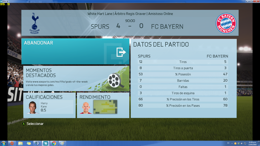This screenshot has width=260, height=146.
Task: Click the 'White Hart Lane' match info line
Action: click(x=130, y=14)
